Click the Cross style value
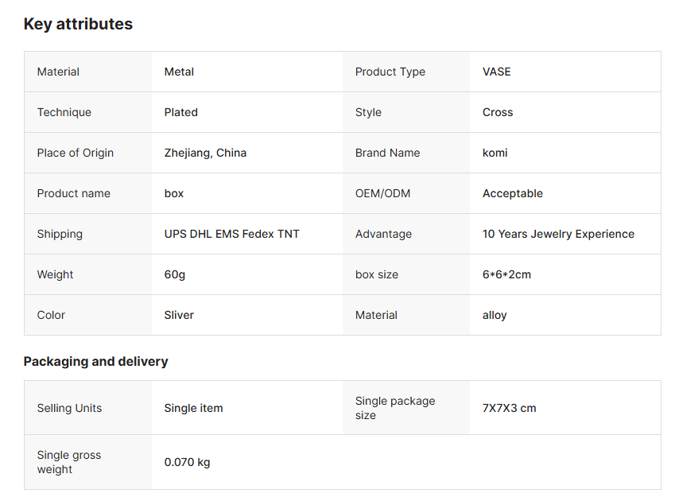The image size is (675, 501). pos(498,112)
